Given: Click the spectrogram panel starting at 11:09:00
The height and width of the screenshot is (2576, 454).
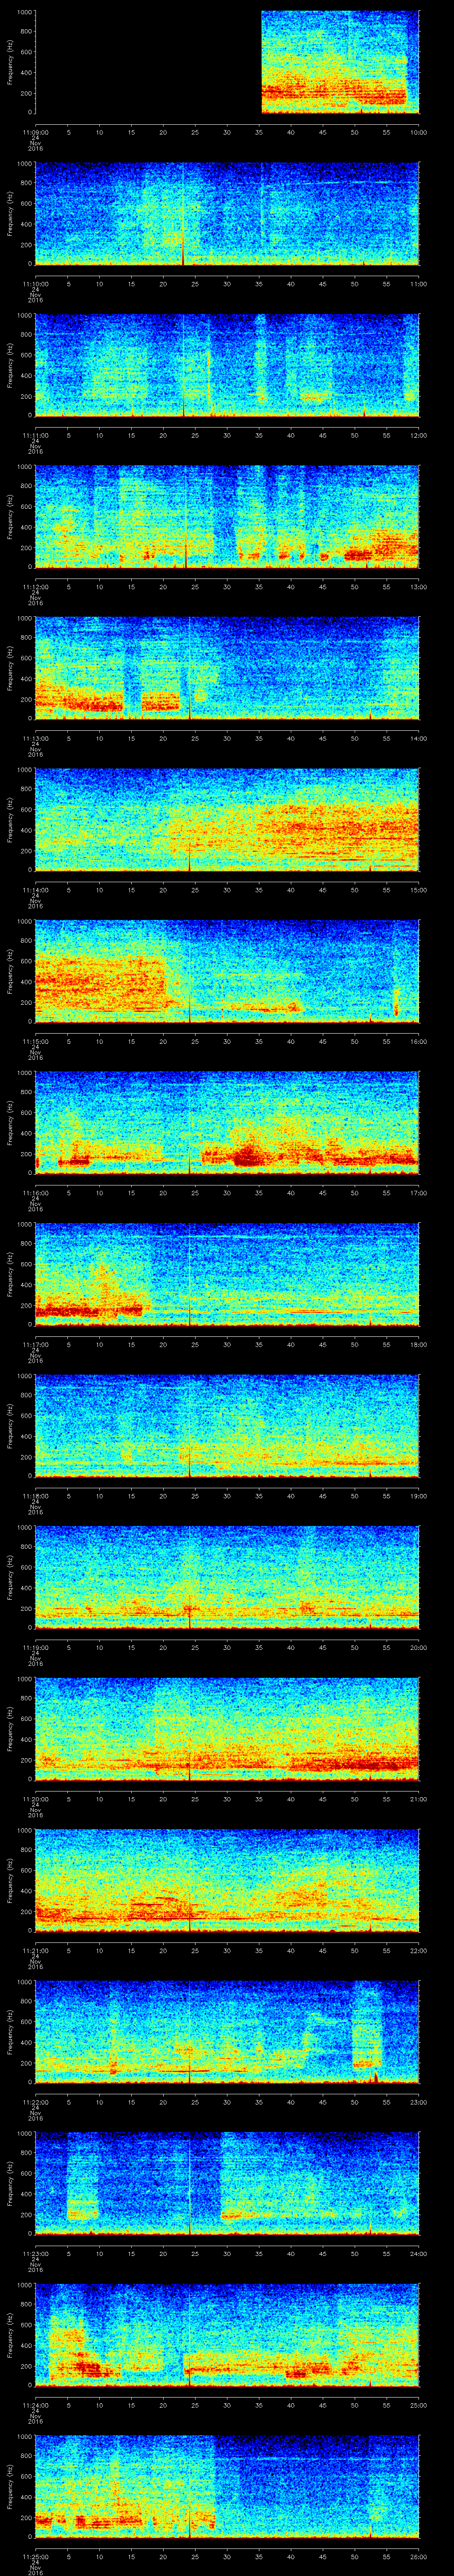Looking at the screenshot, I should coord(227,62).
